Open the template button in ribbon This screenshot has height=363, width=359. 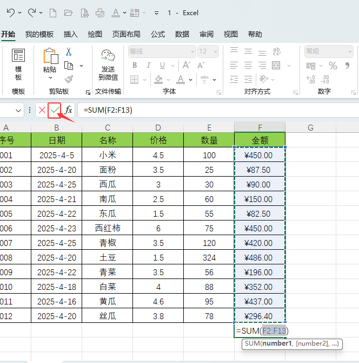18,64
